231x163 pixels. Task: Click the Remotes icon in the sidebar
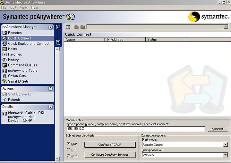coord(4,33)
